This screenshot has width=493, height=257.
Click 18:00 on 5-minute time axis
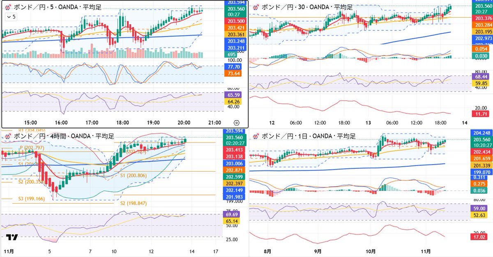[122, 122]
